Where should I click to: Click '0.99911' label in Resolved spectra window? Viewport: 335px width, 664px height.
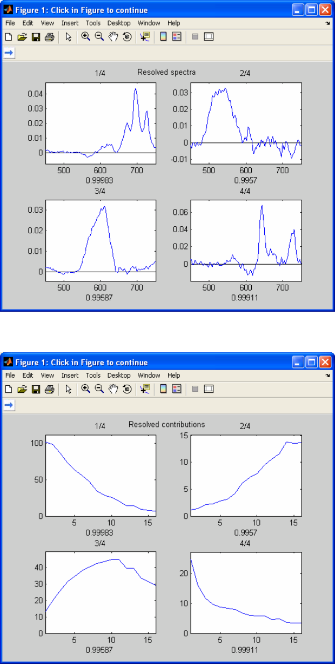[246, 298]
